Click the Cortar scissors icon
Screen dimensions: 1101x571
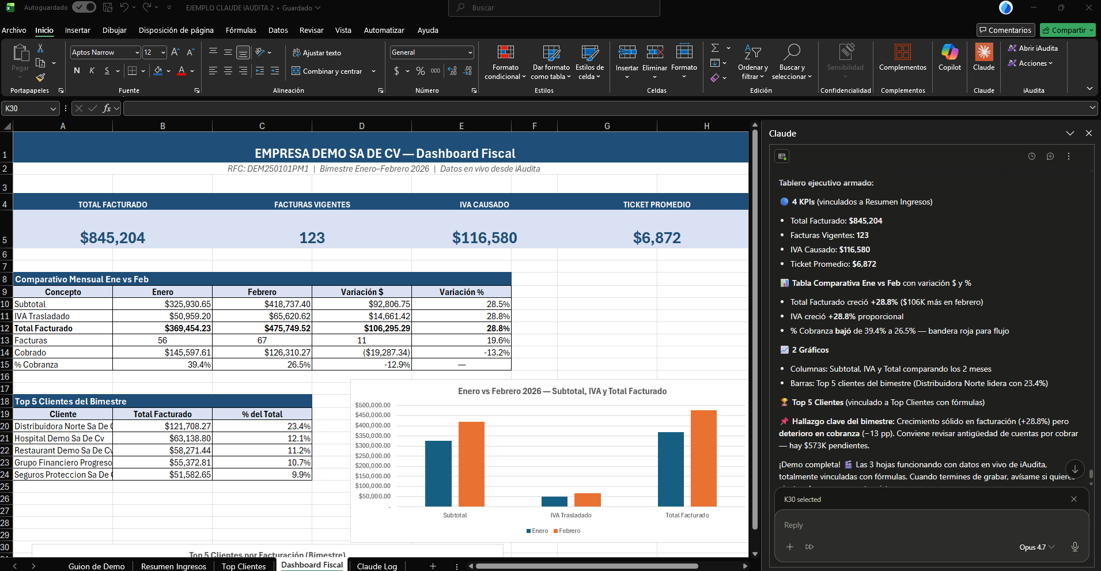click(40, 48)
